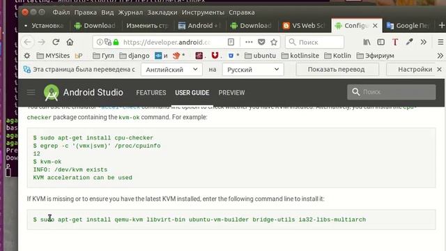Switch to the Android tab
The height and width of the screenshot is (251, 446).
click(199, 26)
